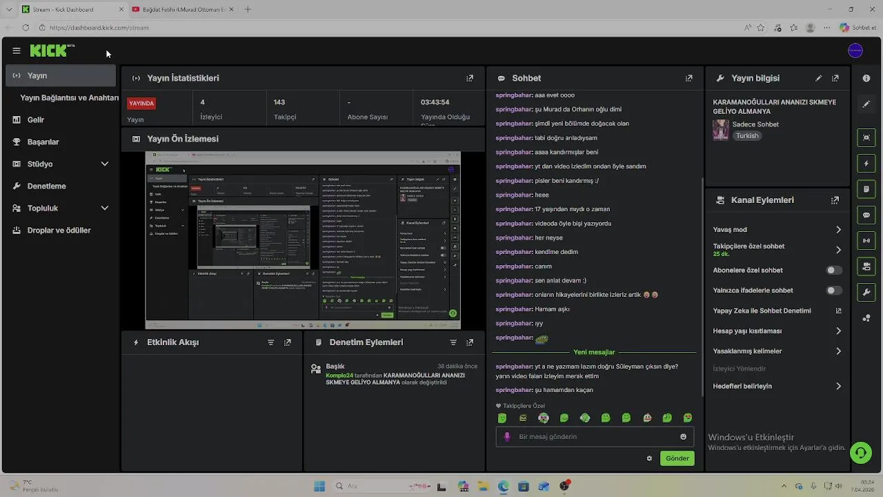The width and height of the screenshot is (883, 497).
Task: Open the Gelir sidebar item
Action: tap(61, 120)
